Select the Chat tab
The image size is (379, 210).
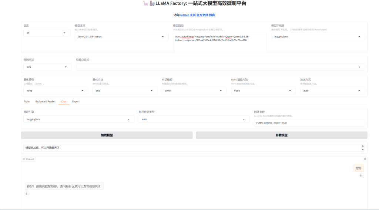[x=64, y=102]
